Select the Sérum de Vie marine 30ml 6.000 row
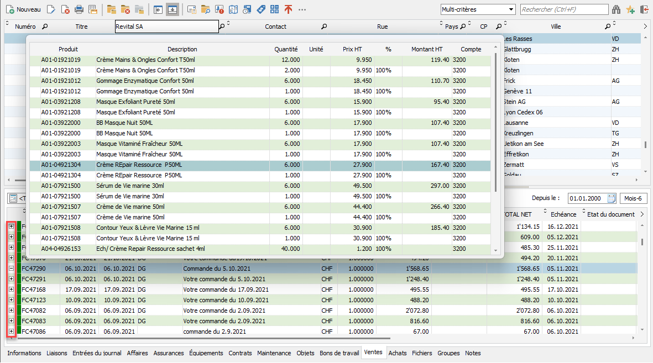 pos(260,186)
